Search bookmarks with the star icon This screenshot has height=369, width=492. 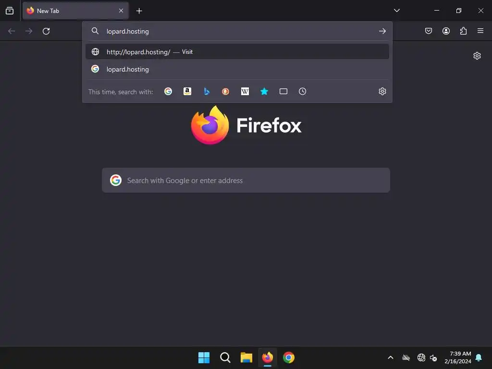click(264, 91)
